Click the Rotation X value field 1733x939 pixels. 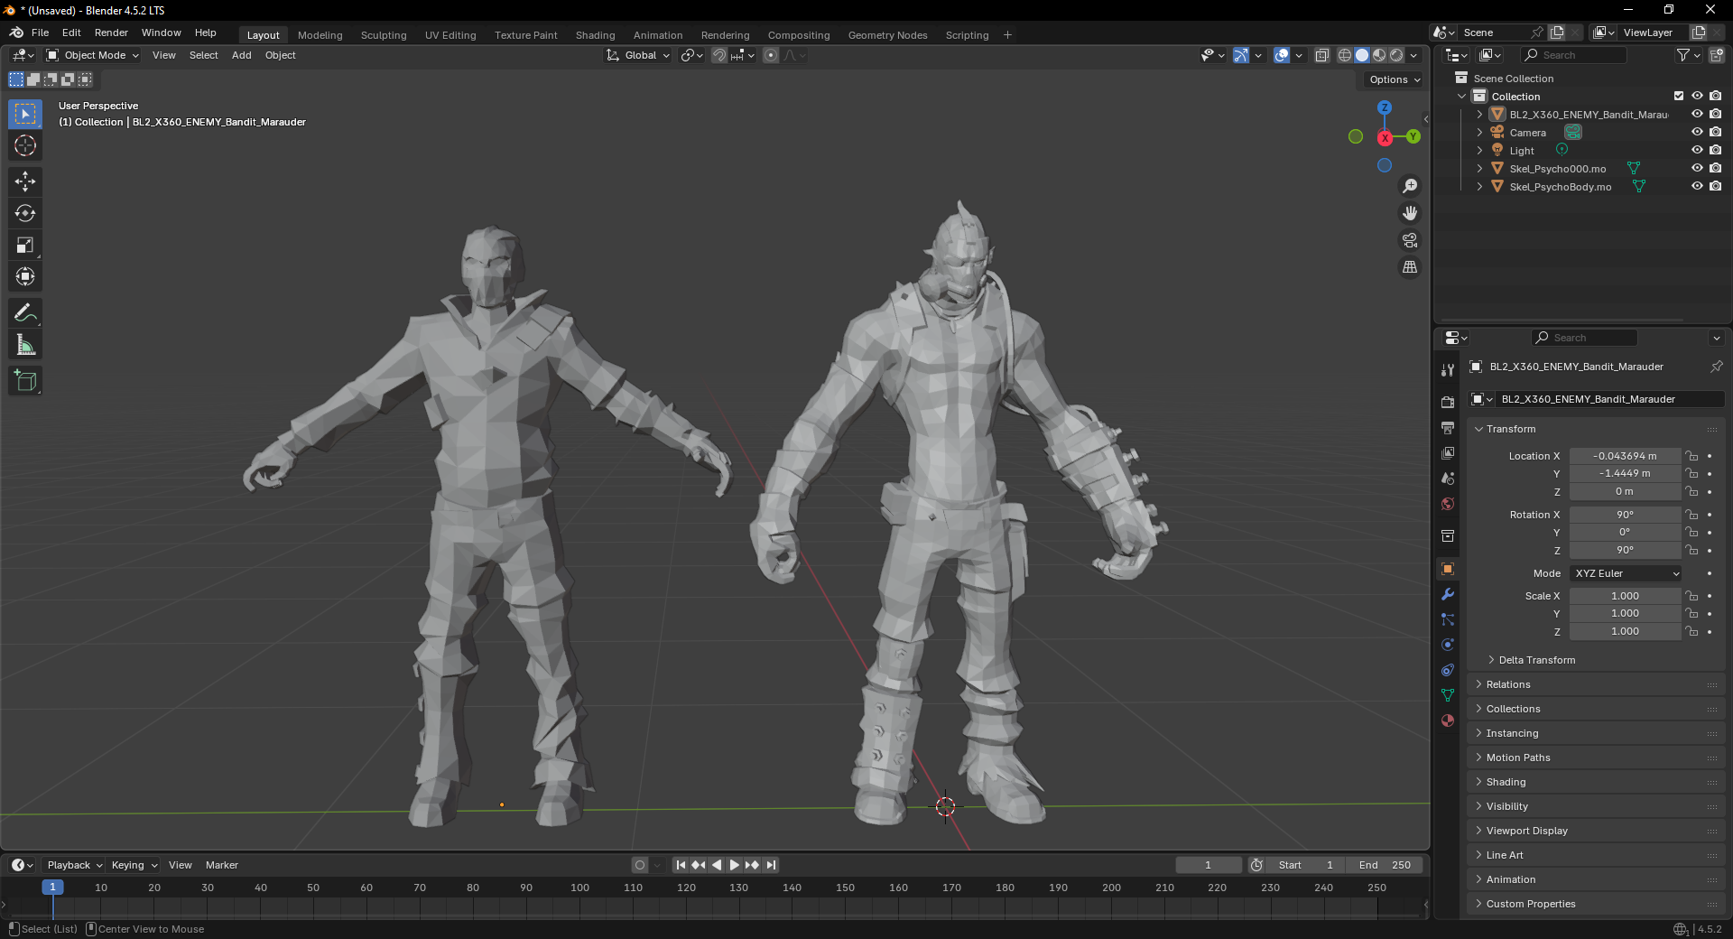point(1625,515)
